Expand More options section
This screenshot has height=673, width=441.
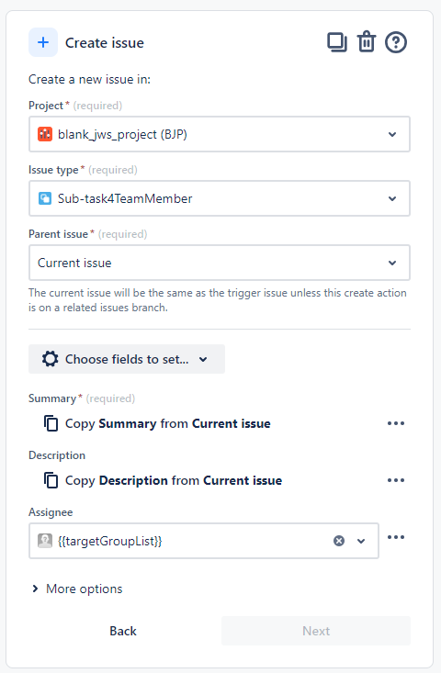pyautogui.click(x=77, y=589)
